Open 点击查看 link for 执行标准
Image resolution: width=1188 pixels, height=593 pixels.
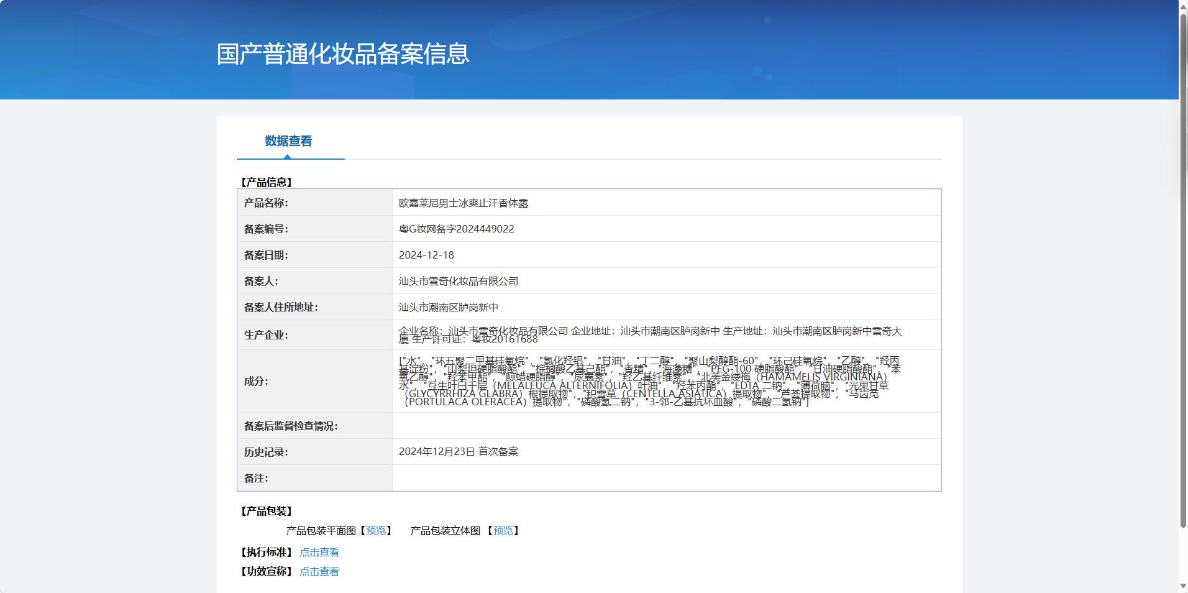point(319,552)
